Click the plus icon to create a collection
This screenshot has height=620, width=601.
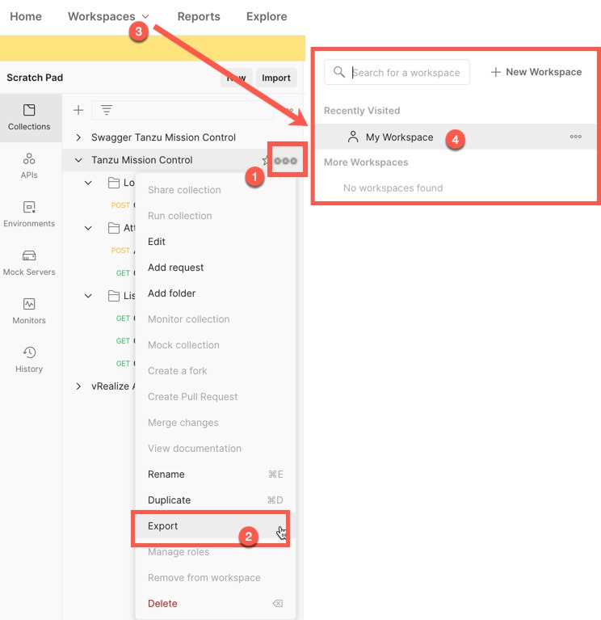pyautogui.click(x=78, y=110)
